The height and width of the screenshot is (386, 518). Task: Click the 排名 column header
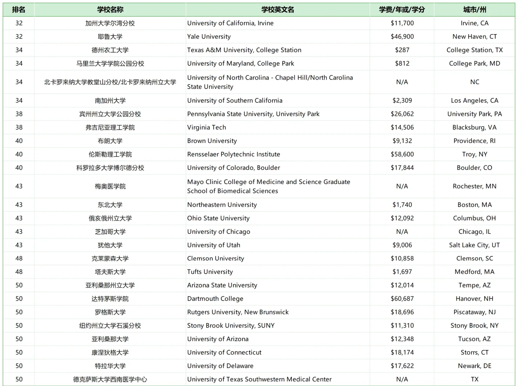19,10
